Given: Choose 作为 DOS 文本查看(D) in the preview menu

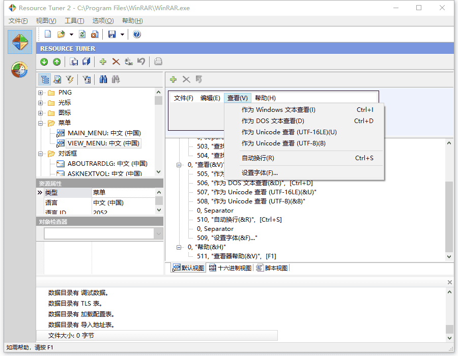Looking at the screenshot, I should 305,121.
